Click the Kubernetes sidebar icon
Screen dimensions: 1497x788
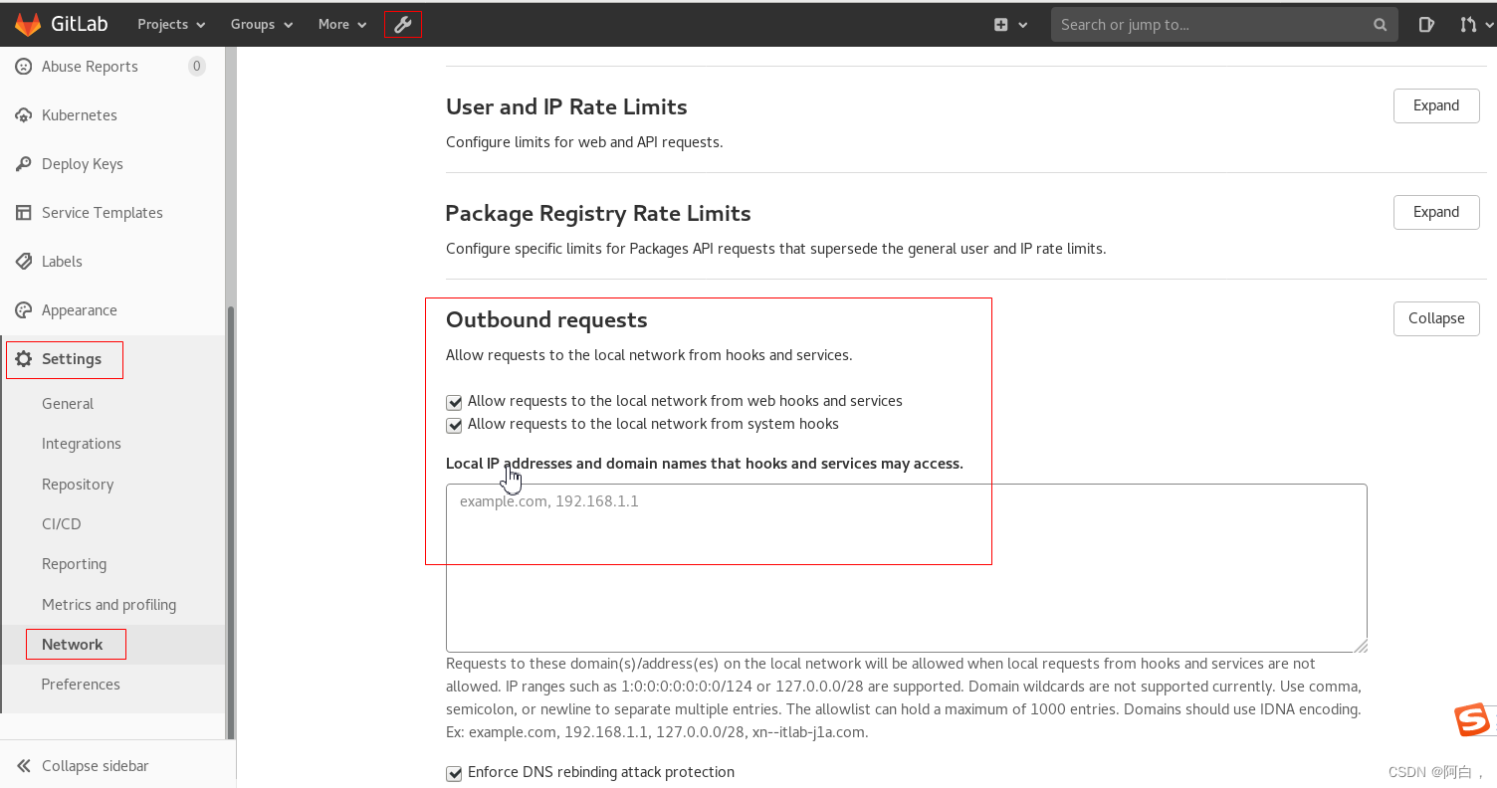pos(24,115)
